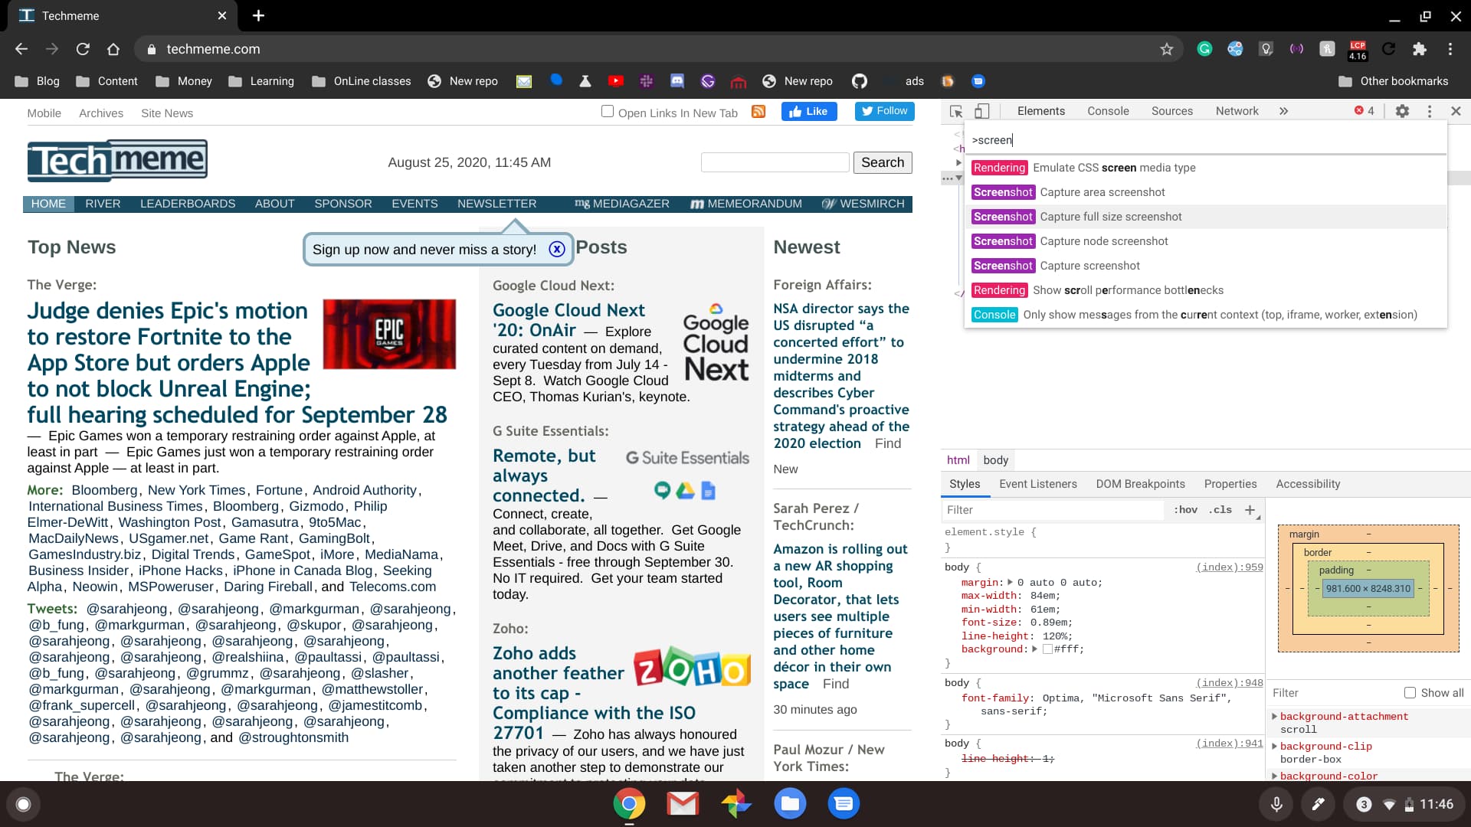Image resolution: width=1471 pixels, height=827 pixels.
Task: Open the Files app from the shelf
Action: 790,804
